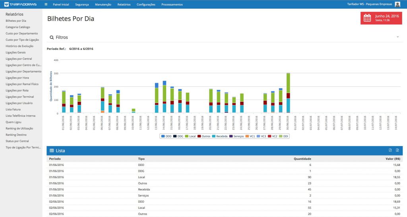Click the TarifadorWS logo

[x=20, y=4]
